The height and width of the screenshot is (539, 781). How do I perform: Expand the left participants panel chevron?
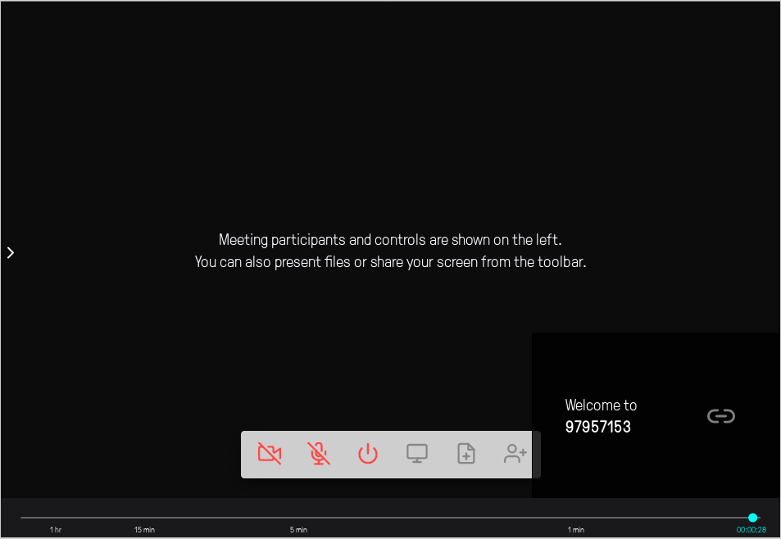[x=11, y=253]
